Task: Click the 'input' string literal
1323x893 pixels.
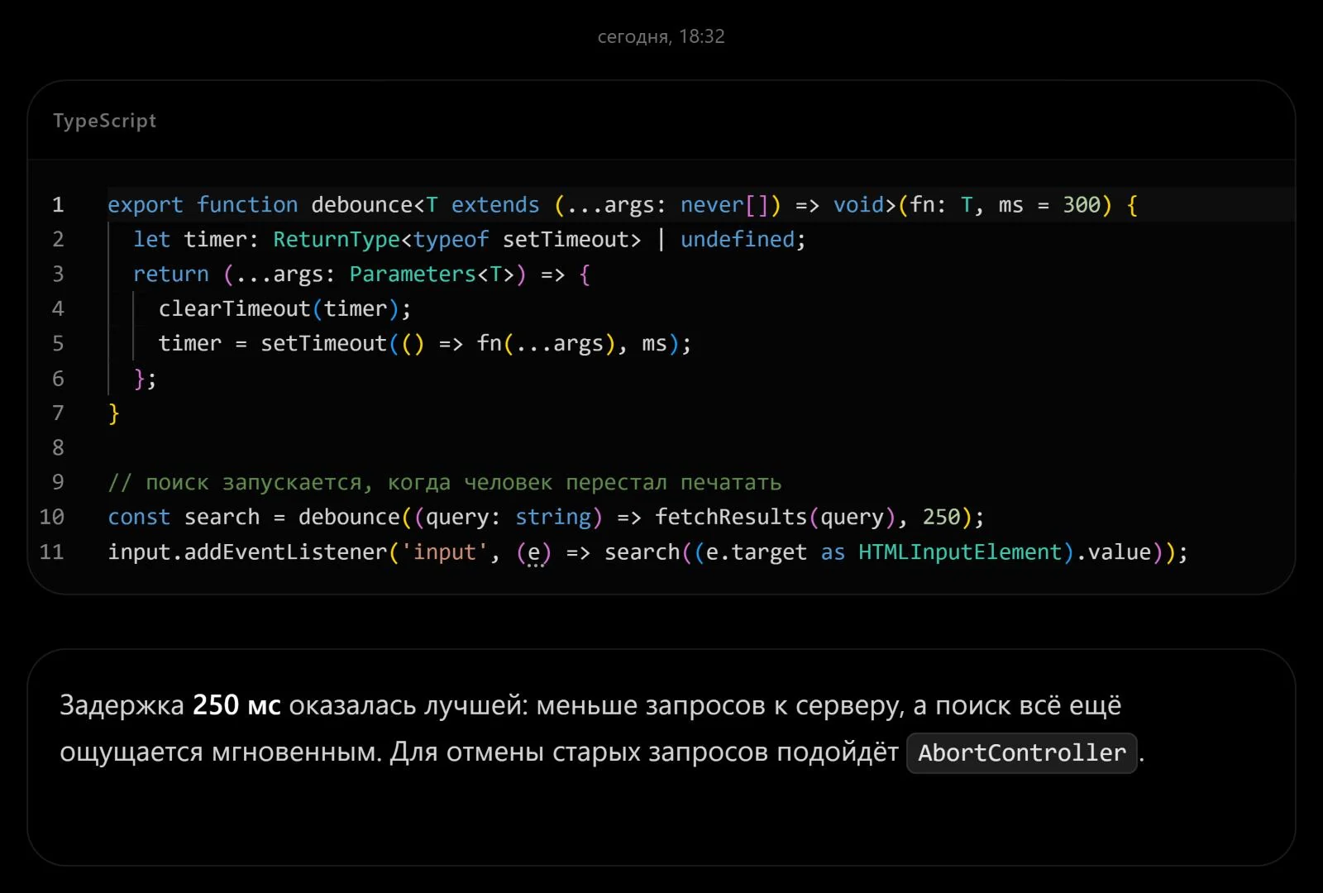Action: [445, 552]
